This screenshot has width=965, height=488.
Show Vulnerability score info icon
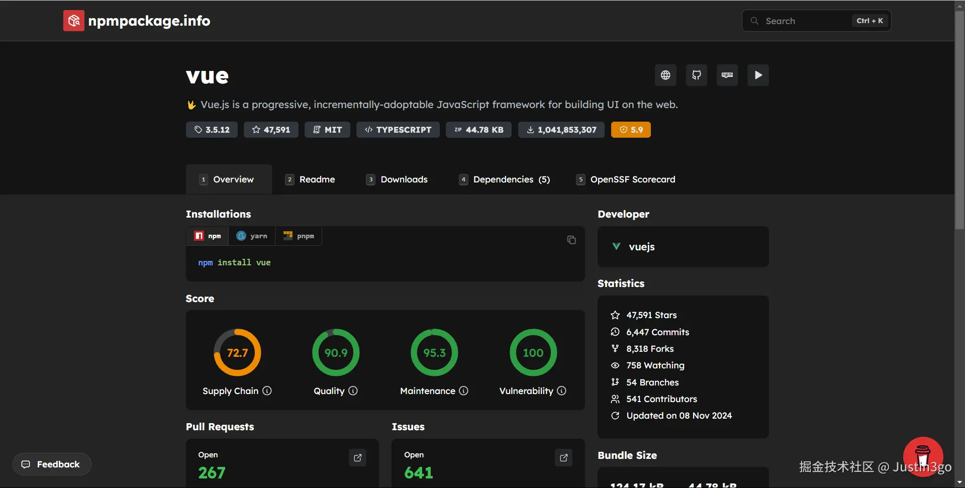(x=562, y=391)
